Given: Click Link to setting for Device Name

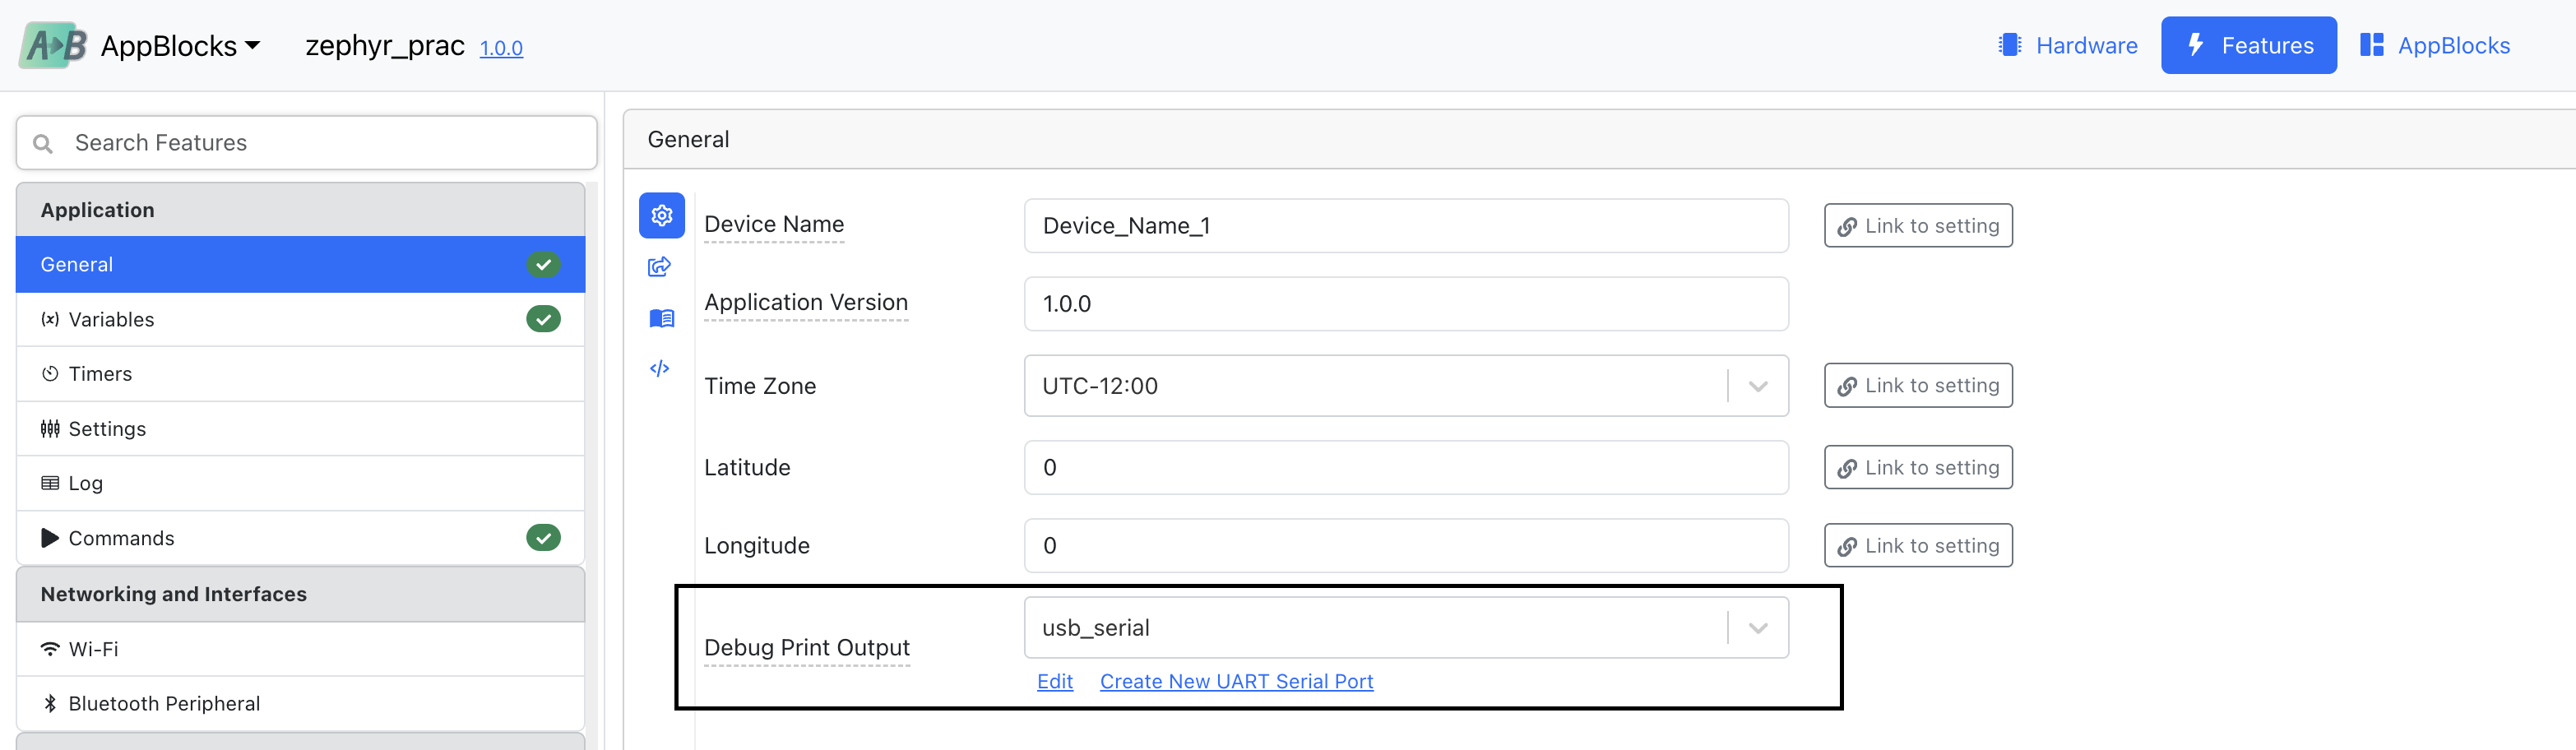Looking at the screenshot, I should pyautogui.click(x=1918, y=226).
